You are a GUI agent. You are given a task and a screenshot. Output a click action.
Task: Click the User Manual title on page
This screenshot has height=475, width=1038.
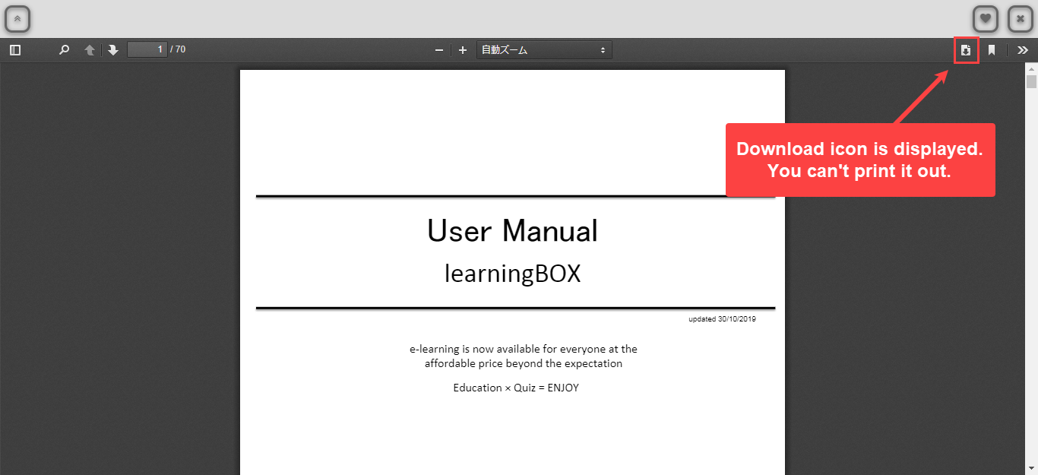(512, 231)
